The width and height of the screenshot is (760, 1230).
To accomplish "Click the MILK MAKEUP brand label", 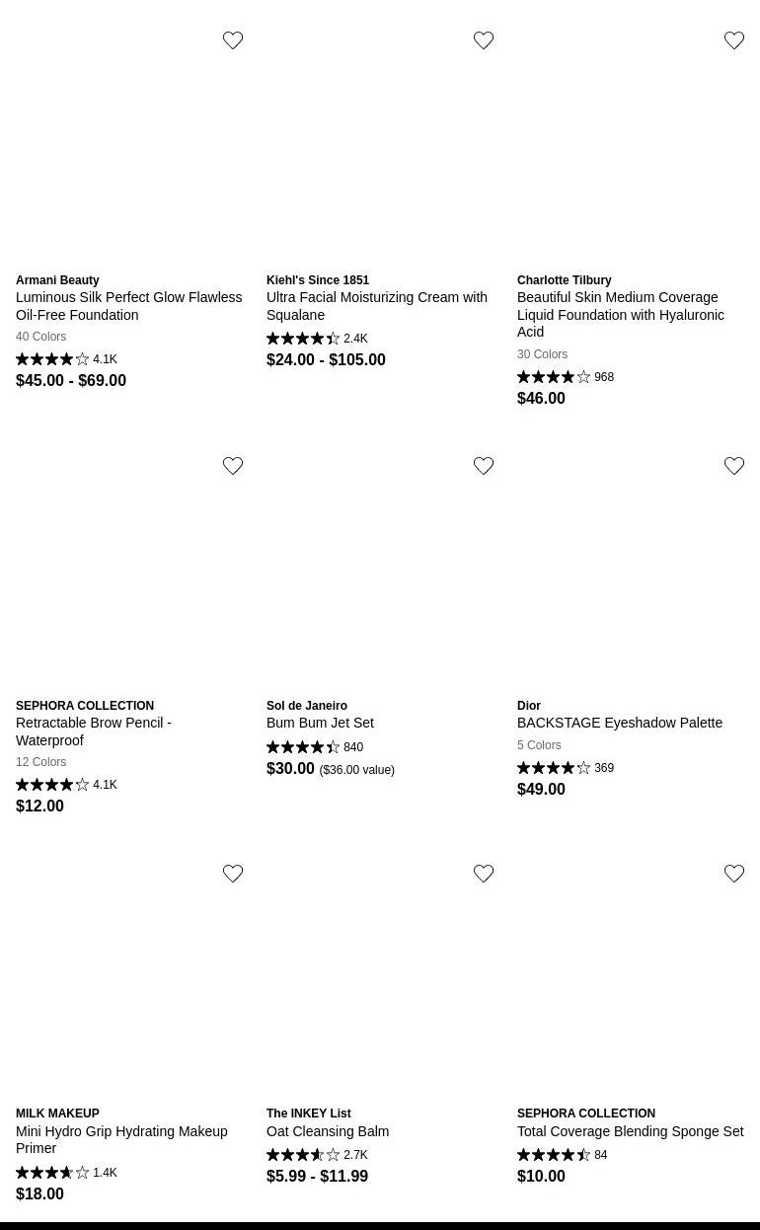I will tap(57, 1114).
